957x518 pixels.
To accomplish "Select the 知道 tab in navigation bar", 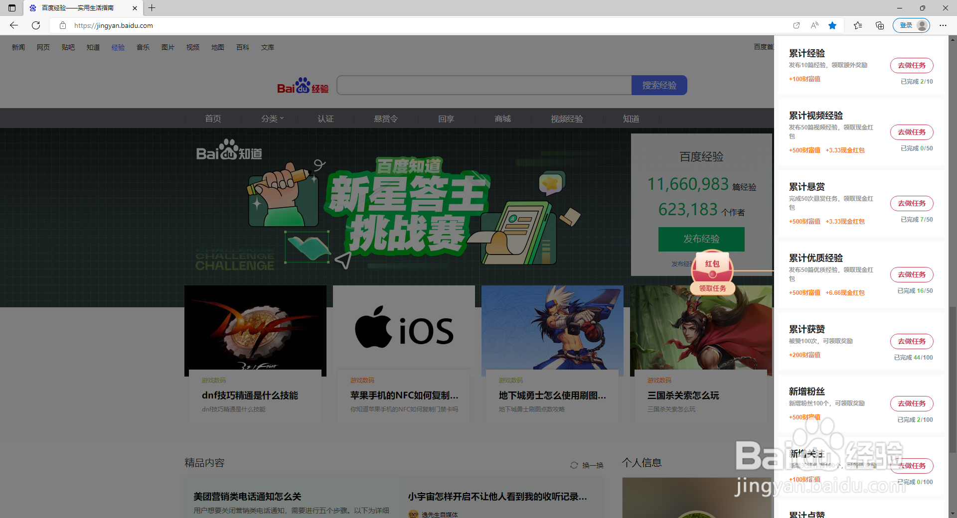I will click(631, 119).
